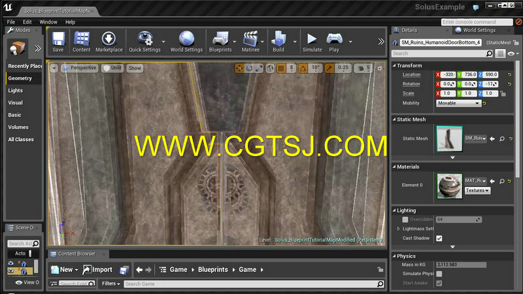Expand the toolbar overflow arrows

(381, 41)
